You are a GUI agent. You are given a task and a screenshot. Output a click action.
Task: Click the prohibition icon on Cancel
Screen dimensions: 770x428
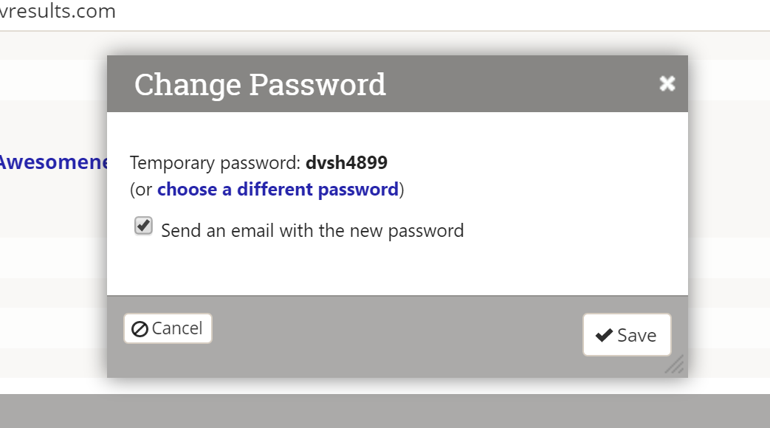(x=140, y=329)
